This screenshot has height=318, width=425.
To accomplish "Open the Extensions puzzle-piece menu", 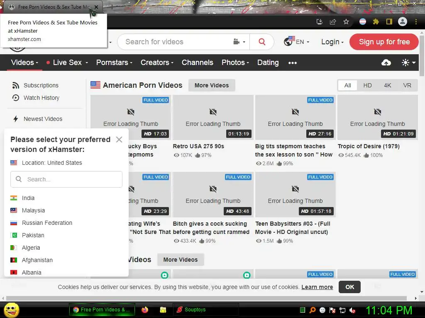I will pos(376,22).
